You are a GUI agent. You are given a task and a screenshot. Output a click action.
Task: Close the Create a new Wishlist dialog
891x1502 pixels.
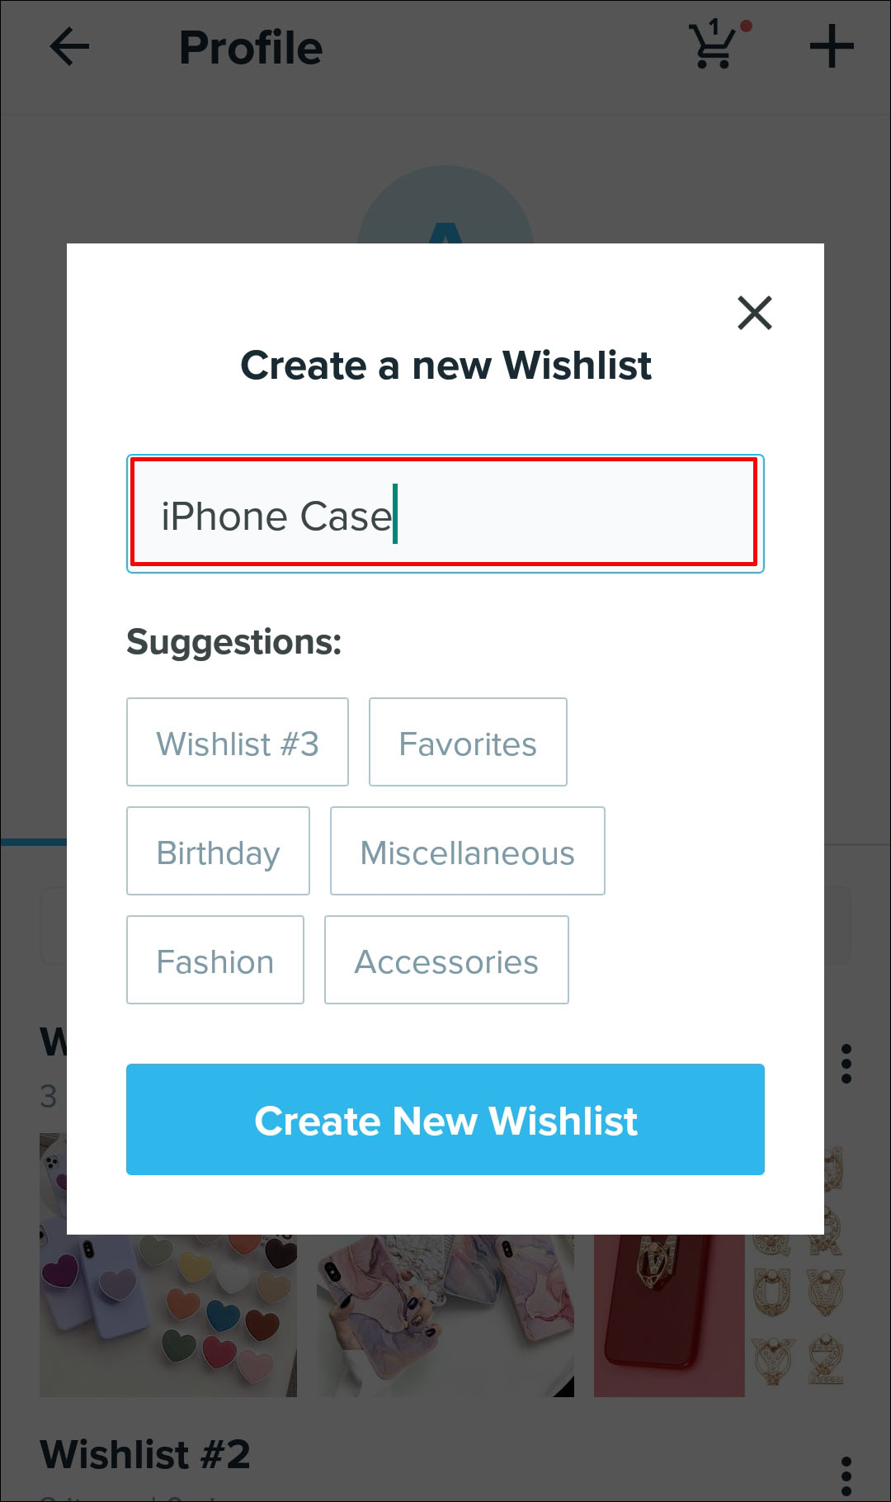point(754,313)
